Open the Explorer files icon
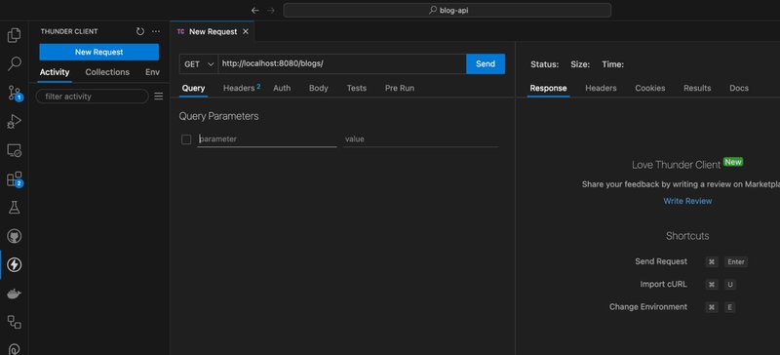780x355 pixels. tap(14, 35)
